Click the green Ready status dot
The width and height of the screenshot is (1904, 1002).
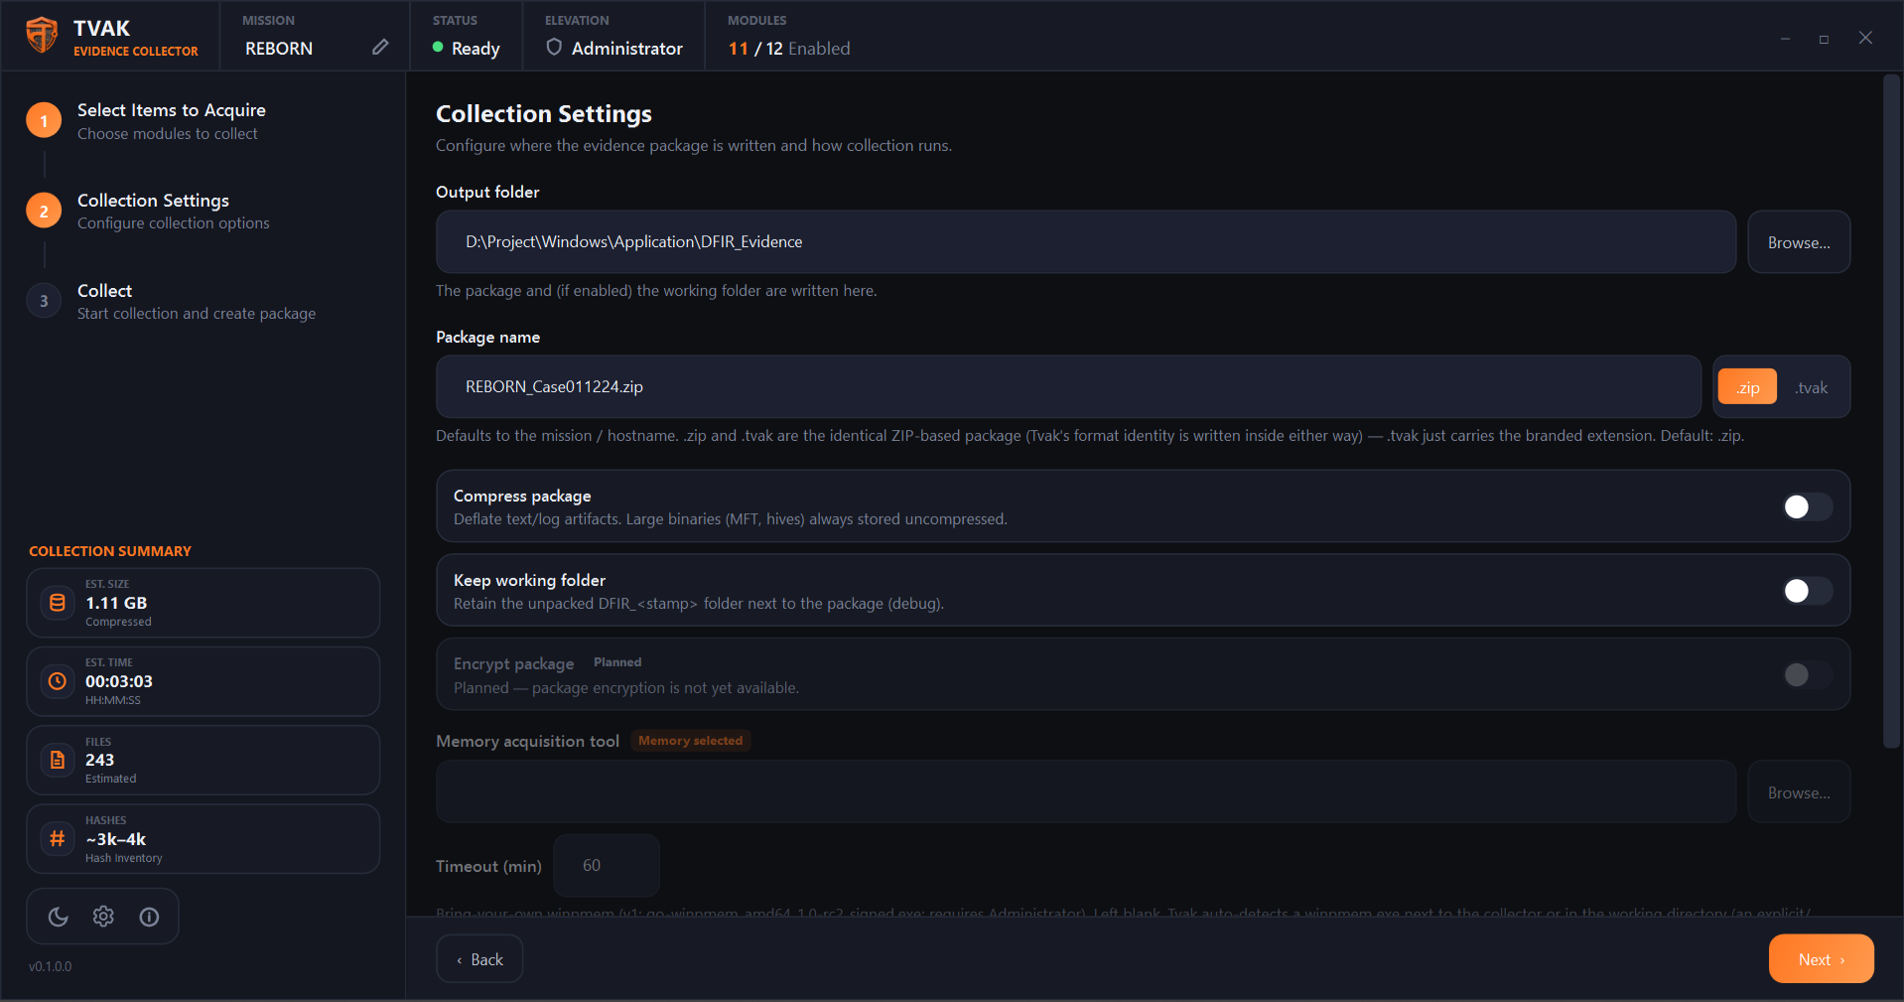pos(438,47)
